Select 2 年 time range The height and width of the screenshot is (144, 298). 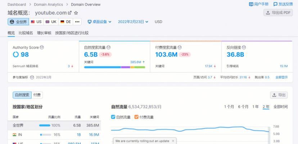click(266, 107)
